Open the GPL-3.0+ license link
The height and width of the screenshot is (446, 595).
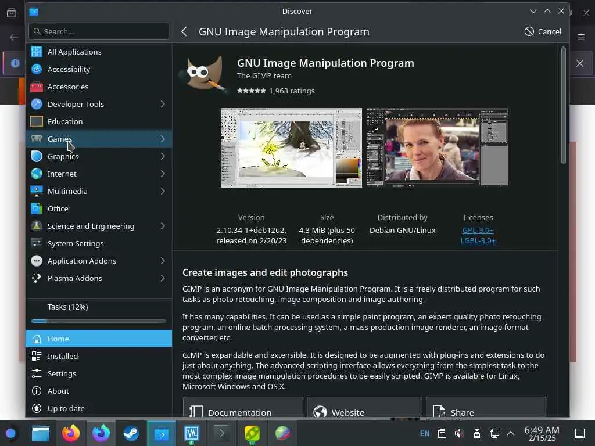[478, 230]
